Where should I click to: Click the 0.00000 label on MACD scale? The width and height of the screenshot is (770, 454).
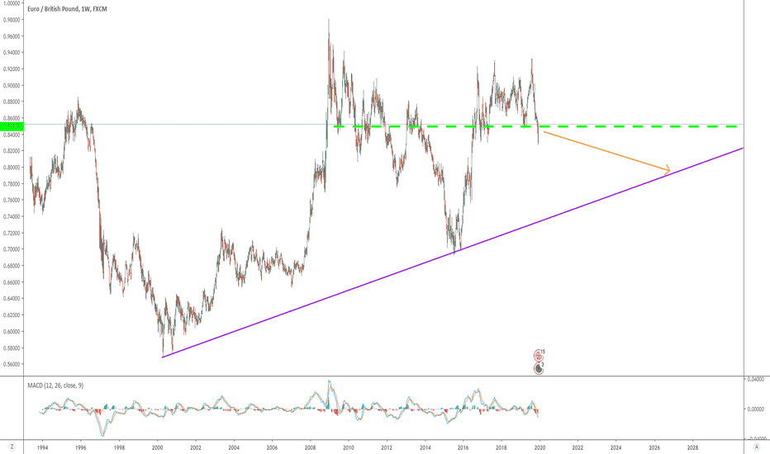click(x=757, y=409)
